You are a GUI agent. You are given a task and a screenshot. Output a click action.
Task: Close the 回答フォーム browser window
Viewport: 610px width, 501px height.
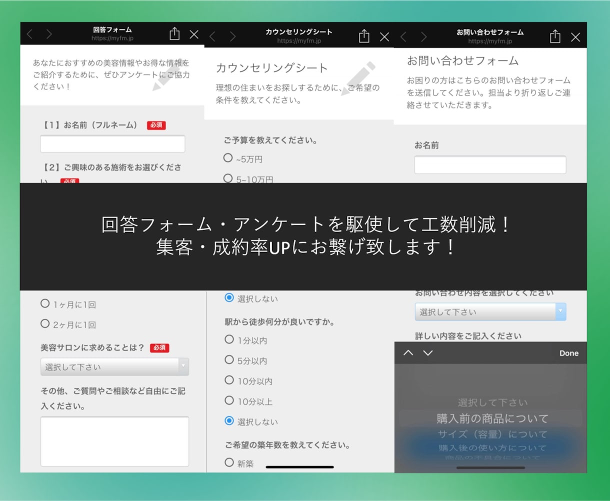coord(194,34)
